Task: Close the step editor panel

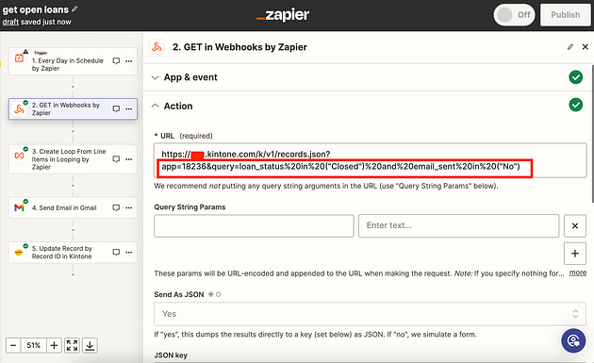Action: click(x=585, y=47)
